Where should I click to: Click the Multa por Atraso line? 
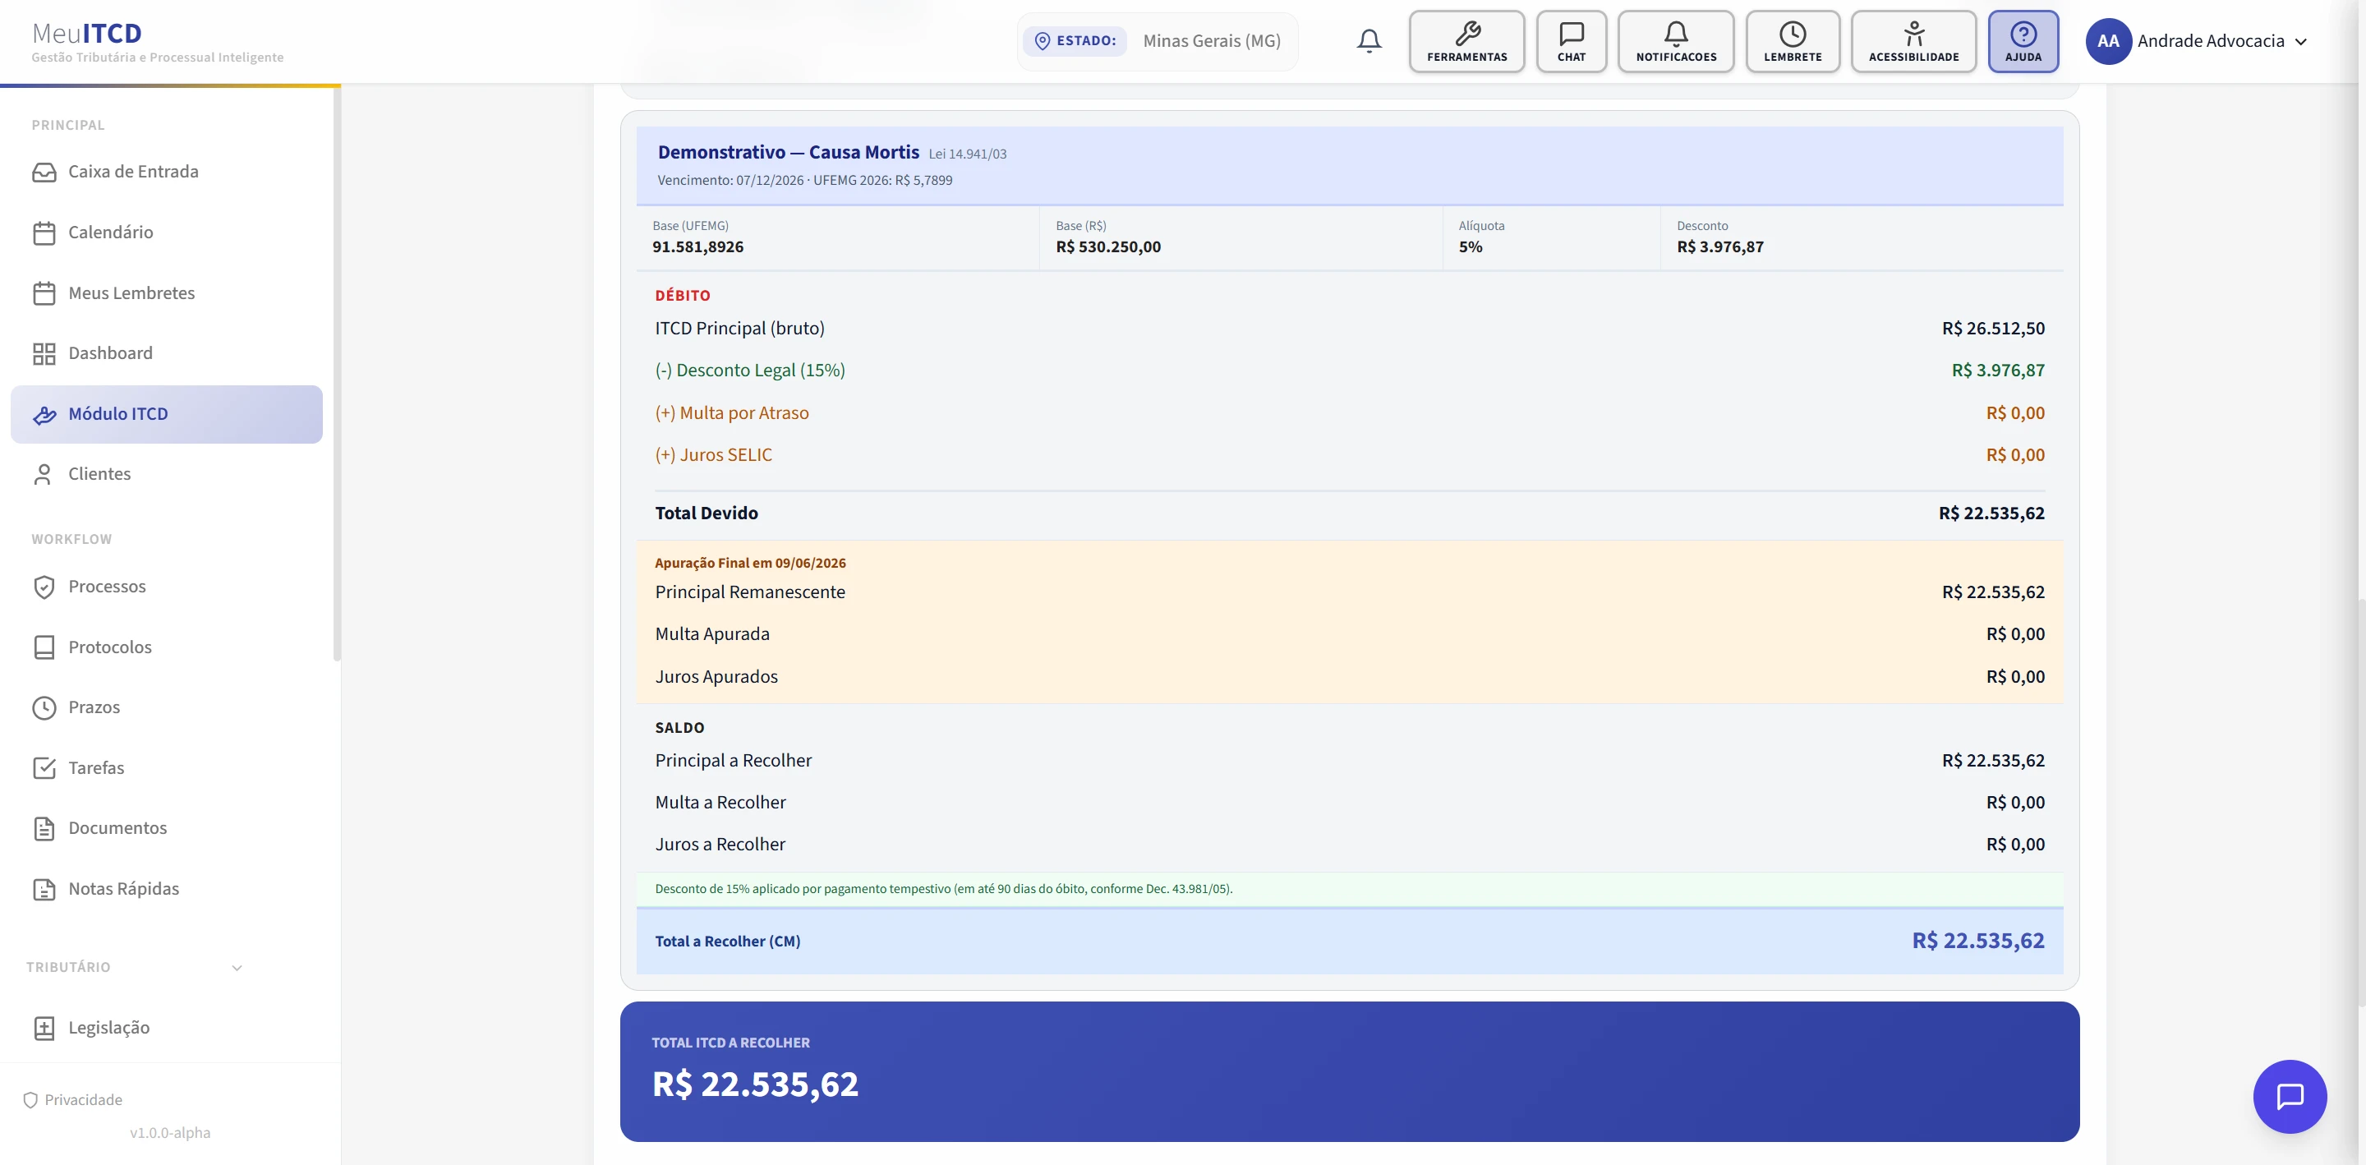tap(1349, 413)
